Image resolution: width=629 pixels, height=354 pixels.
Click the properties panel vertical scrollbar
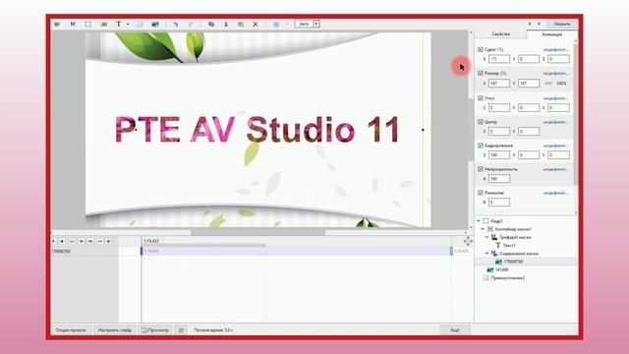coord(576,114)
